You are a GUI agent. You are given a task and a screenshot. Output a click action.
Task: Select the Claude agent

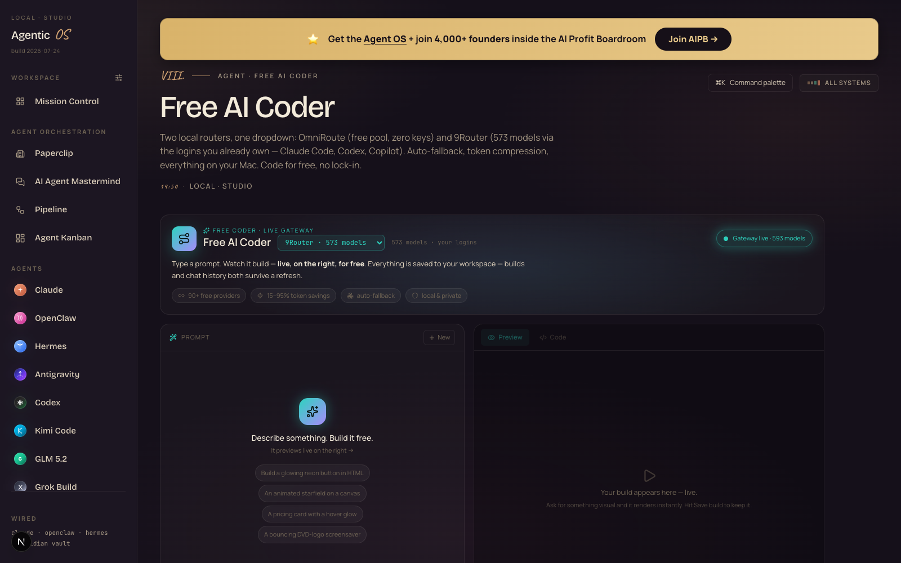[x=69, y=290]
